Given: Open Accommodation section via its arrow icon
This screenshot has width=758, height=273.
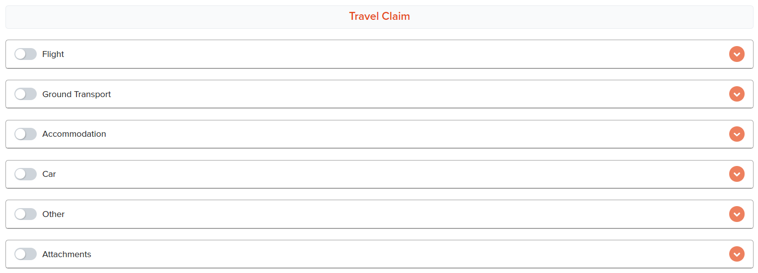Looking at the screenshot, I should tap(737, 134).
